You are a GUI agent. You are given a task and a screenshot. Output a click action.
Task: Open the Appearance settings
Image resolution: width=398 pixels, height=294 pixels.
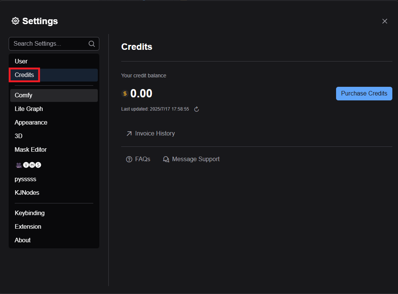pos(31,122)
